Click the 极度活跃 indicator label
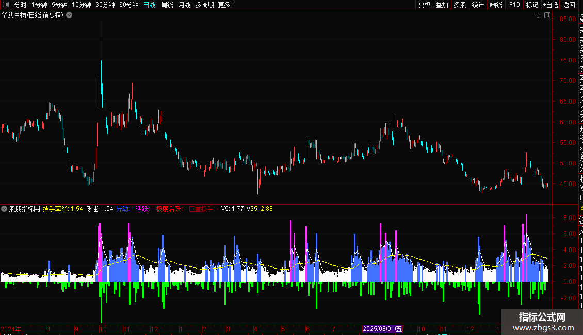This screenshot has height=335, width=583. tap(171, 209)
